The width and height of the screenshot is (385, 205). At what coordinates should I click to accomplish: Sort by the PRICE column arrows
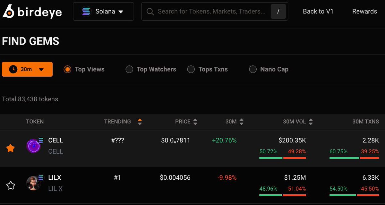(x=195, y=122)
